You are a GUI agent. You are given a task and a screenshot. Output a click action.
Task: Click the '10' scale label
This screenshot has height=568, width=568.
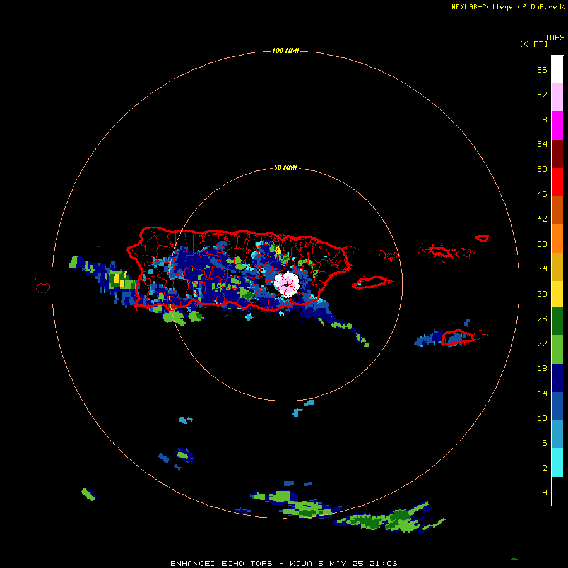point(542,418)
